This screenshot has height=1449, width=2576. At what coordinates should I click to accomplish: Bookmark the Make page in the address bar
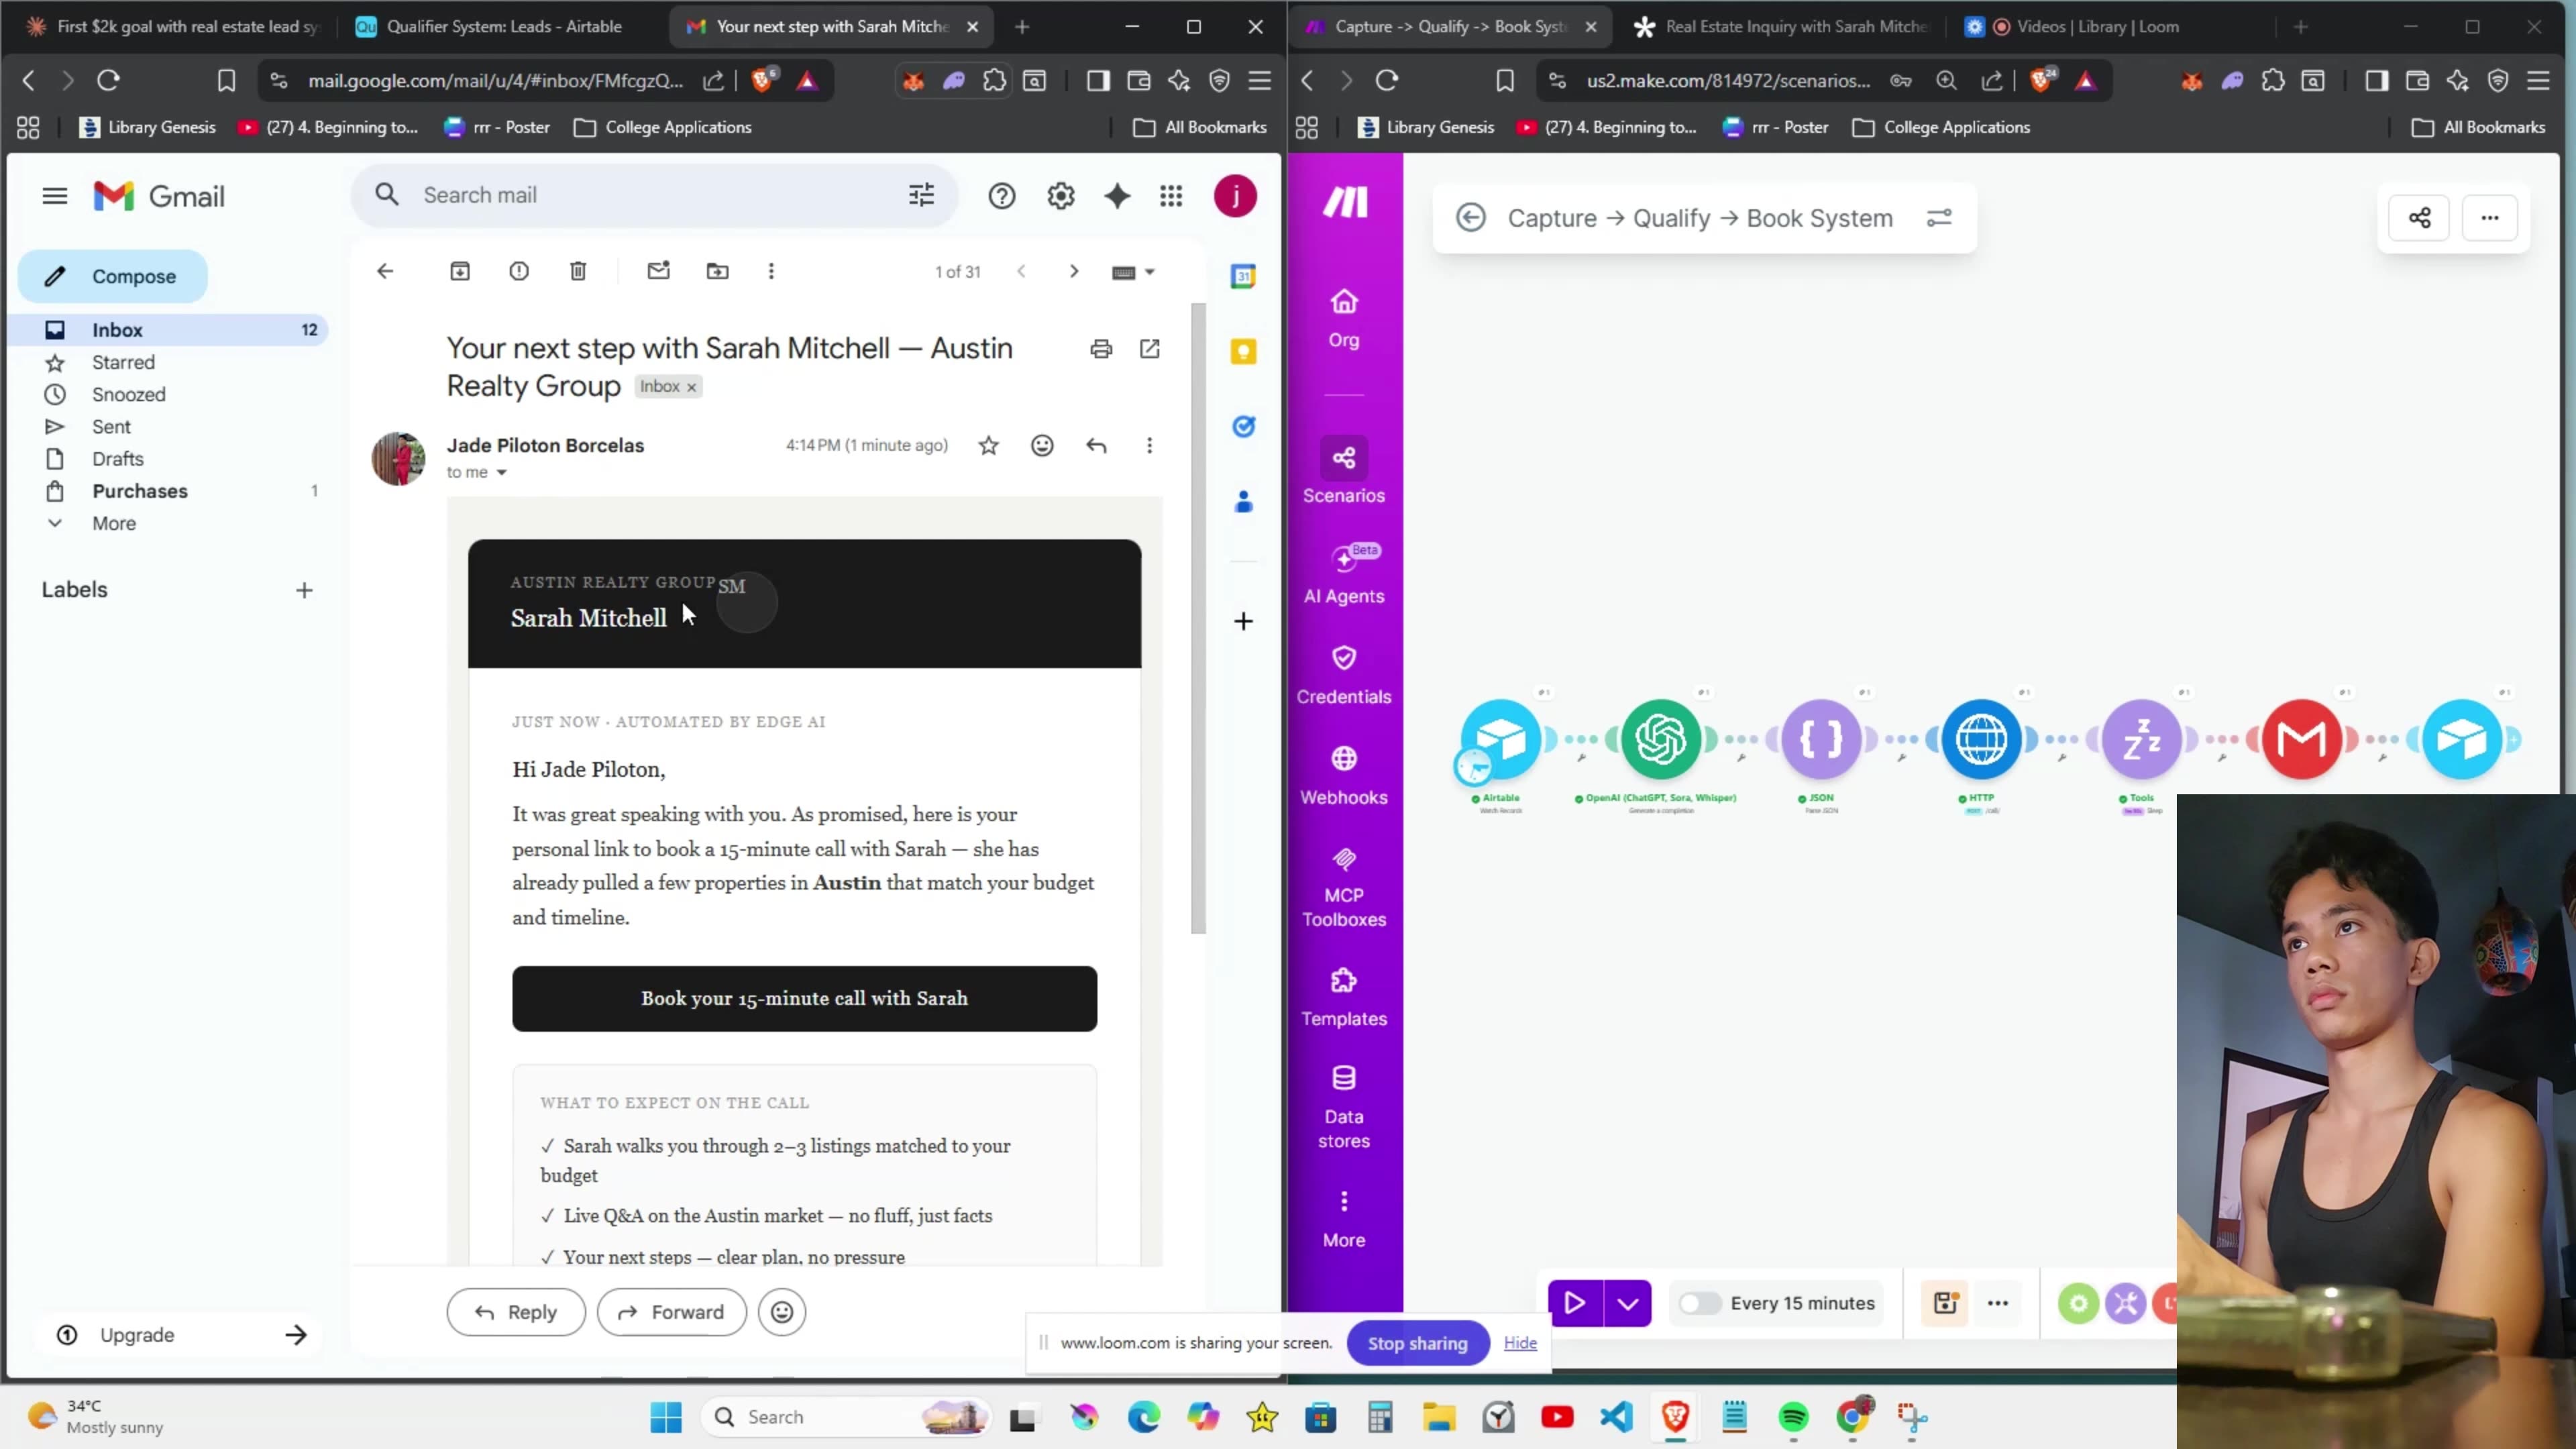(1505, 81)
